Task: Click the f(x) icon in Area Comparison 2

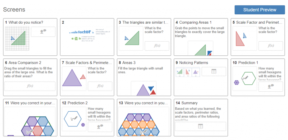Action: (30, 86)
